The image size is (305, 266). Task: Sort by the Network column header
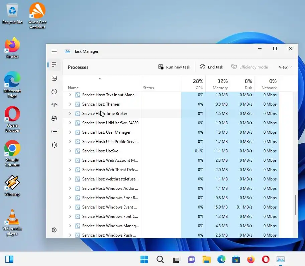[x=267, y=84]
